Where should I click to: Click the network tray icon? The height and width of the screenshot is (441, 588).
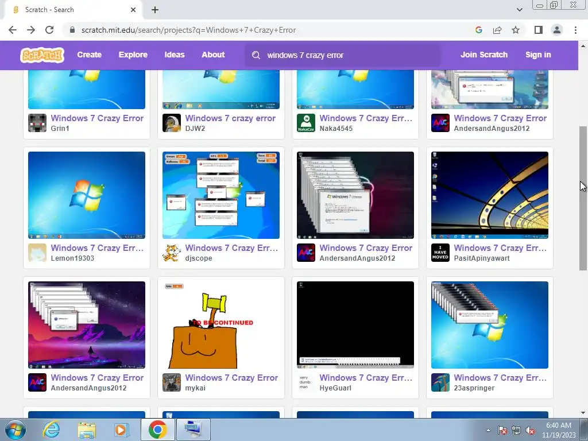[516, 430]
